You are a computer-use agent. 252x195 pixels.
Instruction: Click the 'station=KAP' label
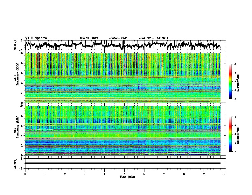click(118, 38)
